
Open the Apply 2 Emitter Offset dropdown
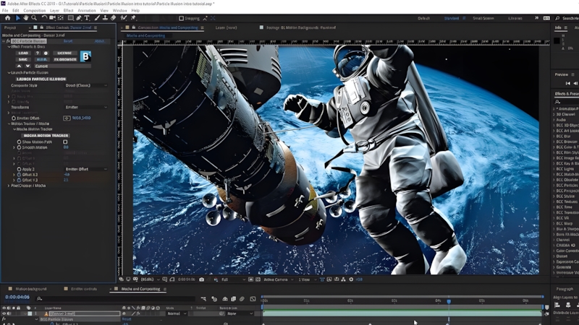[86, 169]
